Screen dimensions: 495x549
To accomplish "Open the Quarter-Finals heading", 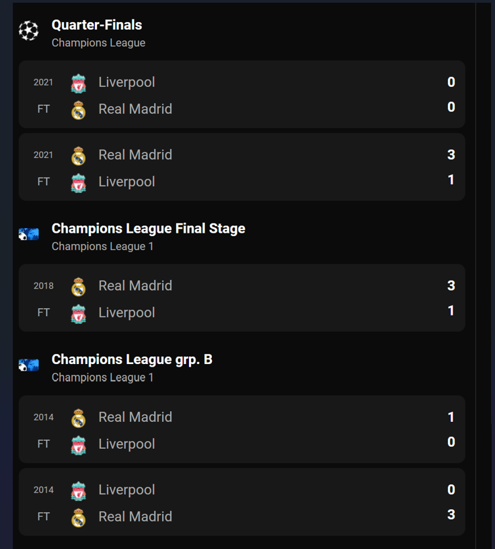I will tap(97, 25).
